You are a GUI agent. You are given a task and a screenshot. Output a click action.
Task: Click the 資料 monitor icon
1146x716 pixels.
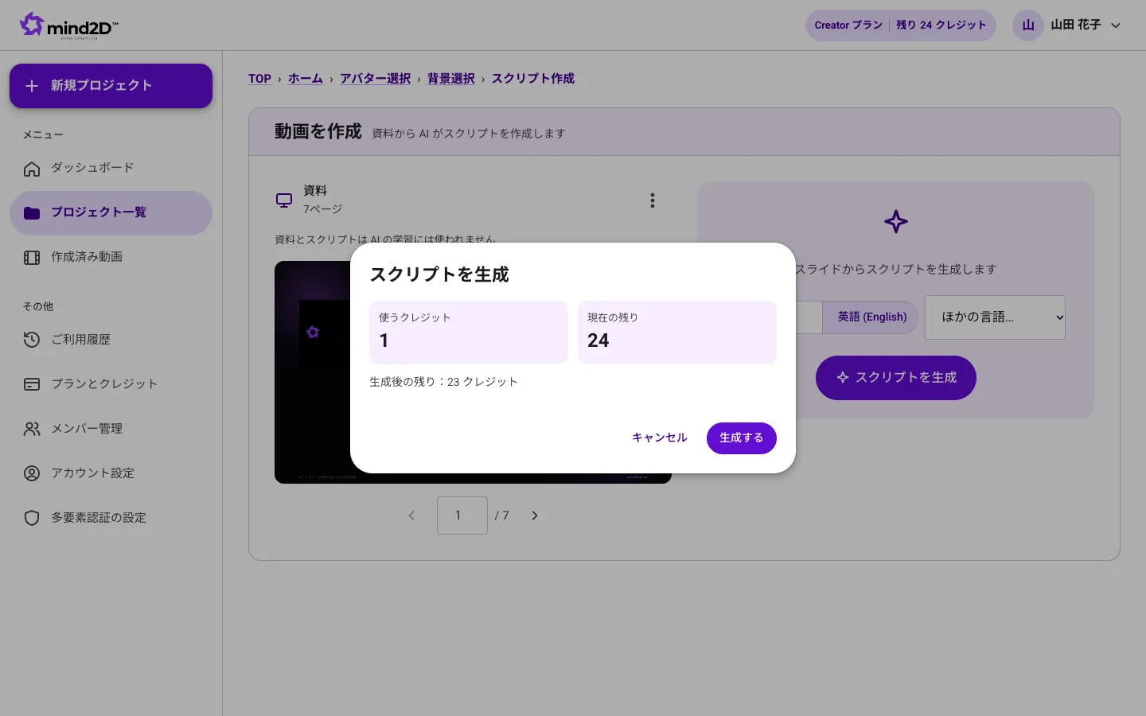coord(284,200)
